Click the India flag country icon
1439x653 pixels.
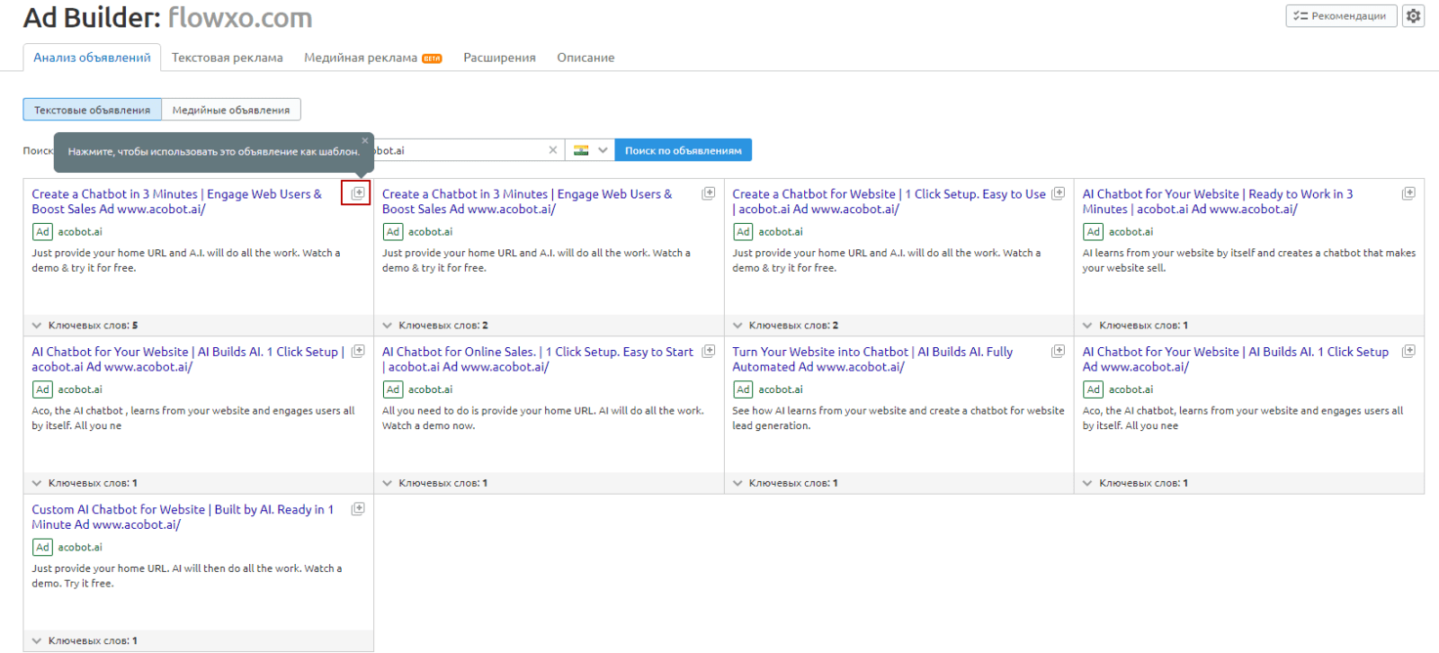coord(581,150)
